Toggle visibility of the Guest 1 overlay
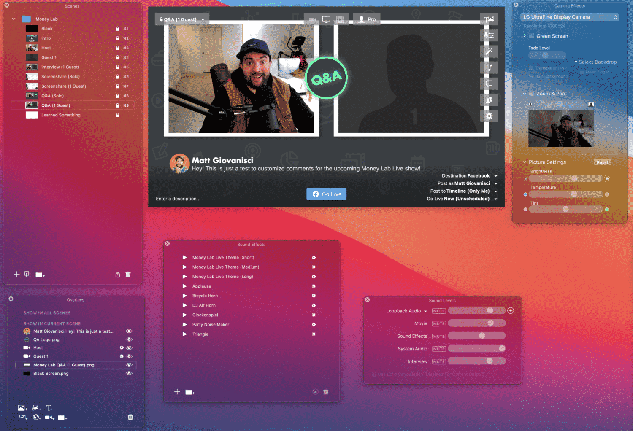Viewport: 633px width, 431px height. point(129,356)
